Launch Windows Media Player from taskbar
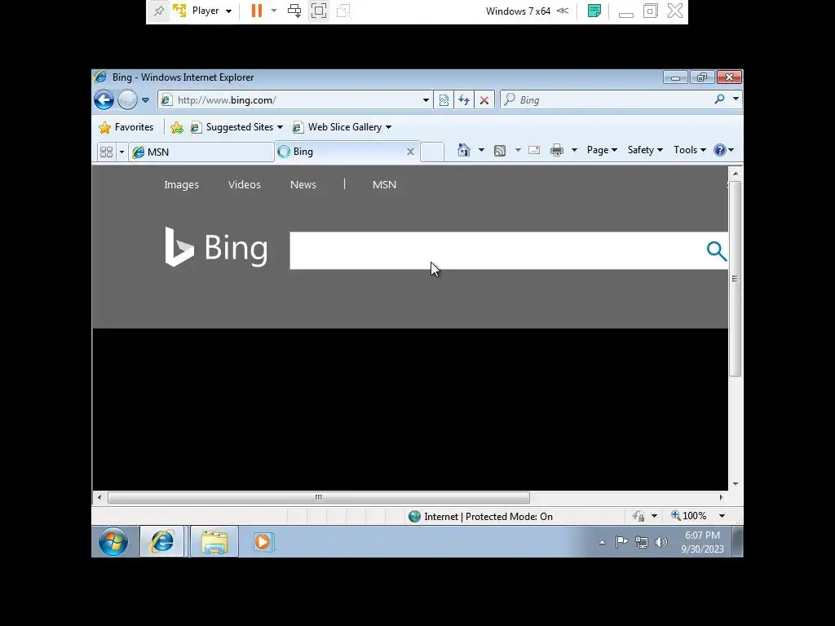Image resolution: width=835 pixels, height=626 pixels. click(263, 542)
